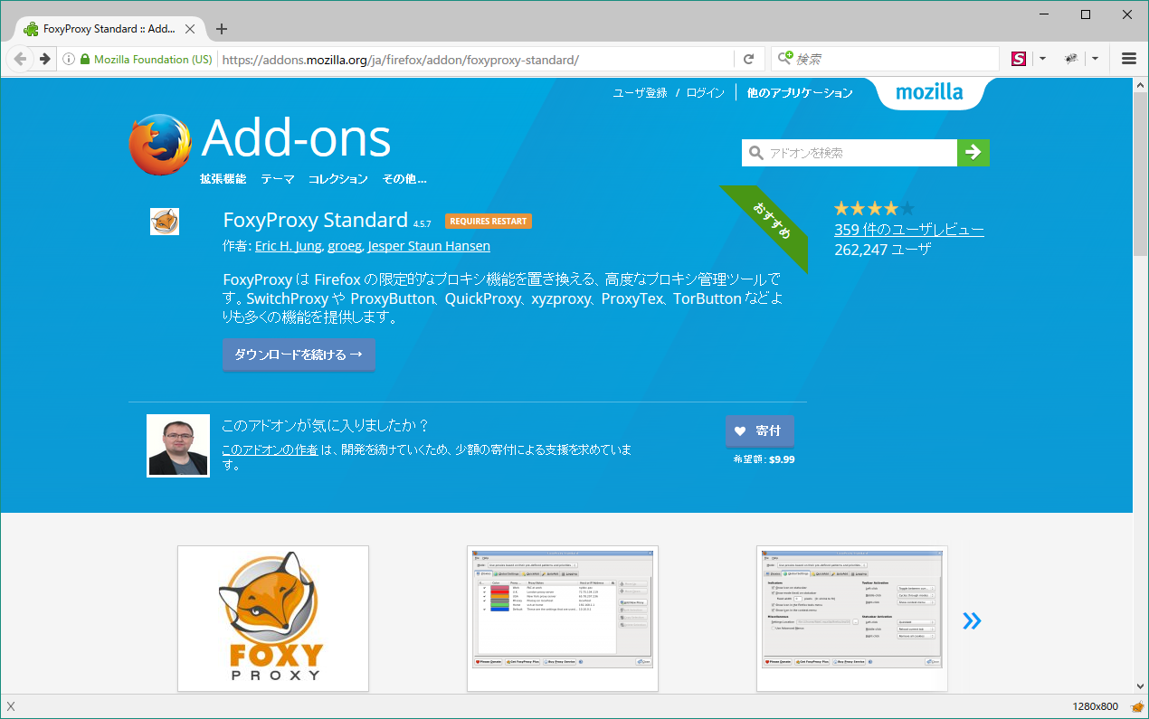The height and width of the screenshot is (719, 1149).
Task: Click the orange fox icon in status bar
Action: click(x=1137, y=706)
